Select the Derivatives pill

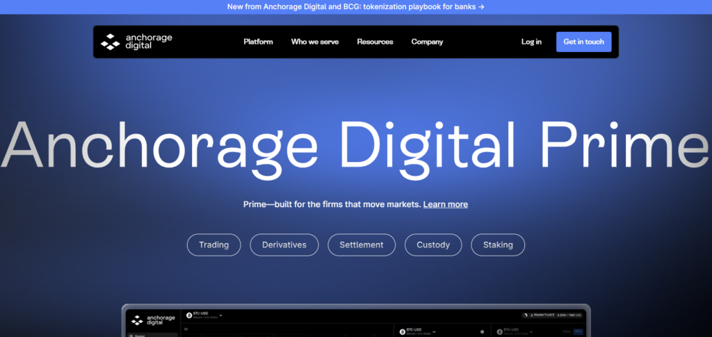pyautogui.click(x=284, y=245)
